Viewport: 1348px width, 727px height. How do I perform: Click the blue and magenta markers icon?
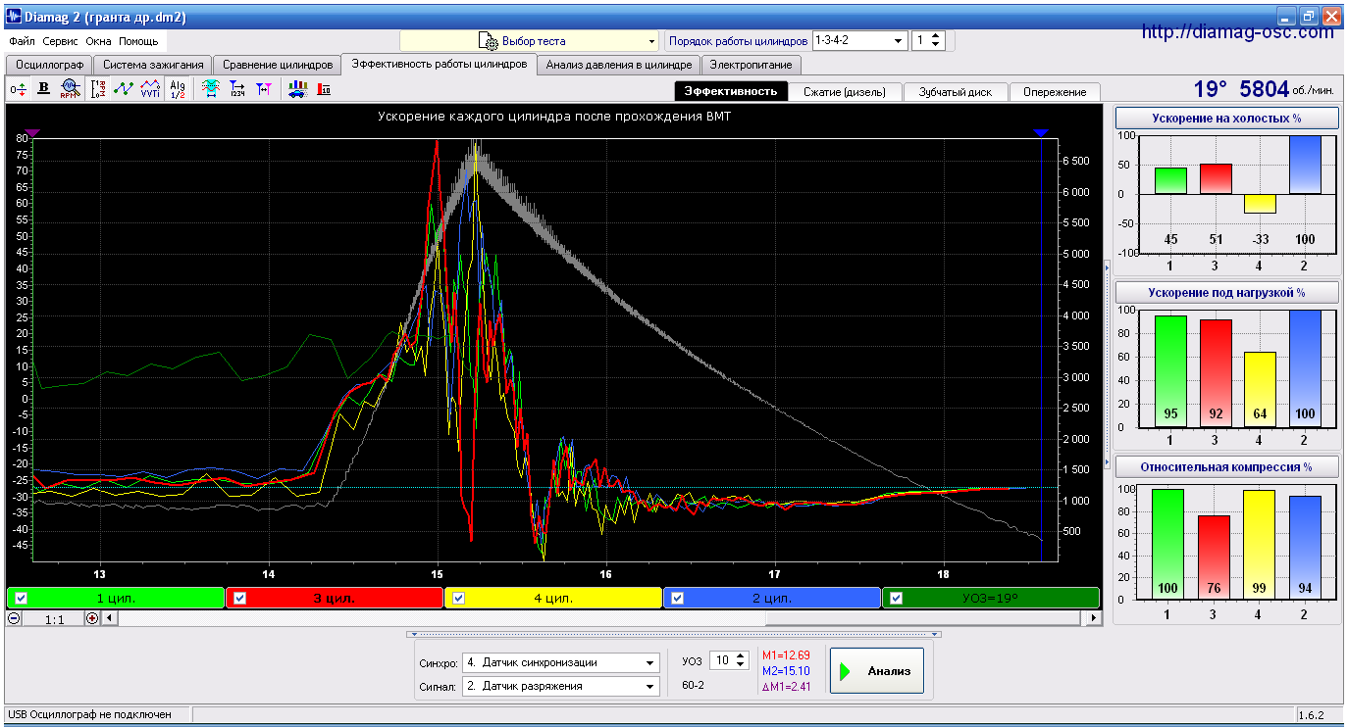coord(264,89)
